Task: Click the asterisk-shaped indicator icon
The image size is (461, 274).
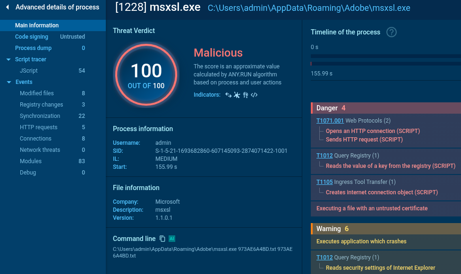Action: click(x=237, y=95)
